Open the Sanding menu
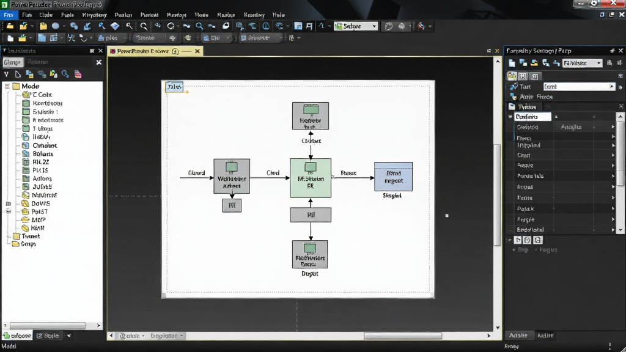 coord(254,15)
